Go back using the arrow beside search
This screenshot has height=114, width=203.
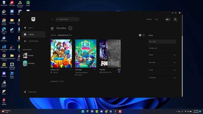(52, 19)
